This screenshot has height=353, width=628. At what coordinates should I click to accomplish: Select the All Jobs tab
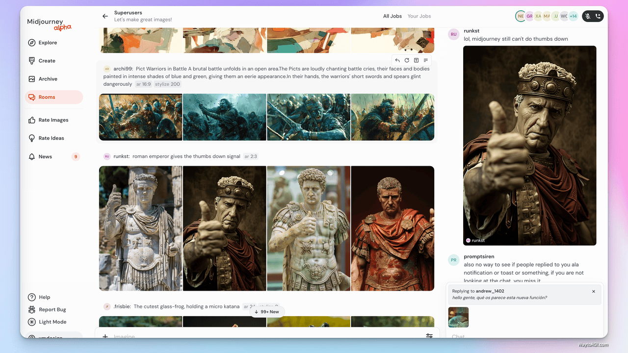pos(392,16)
